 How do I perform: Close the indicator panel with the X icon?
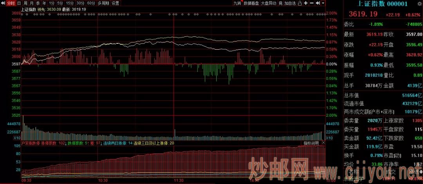(324, 144)
